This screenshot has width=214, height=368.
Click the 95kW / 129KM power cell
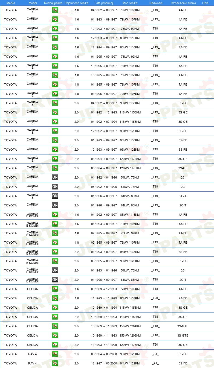coord(130,354)
